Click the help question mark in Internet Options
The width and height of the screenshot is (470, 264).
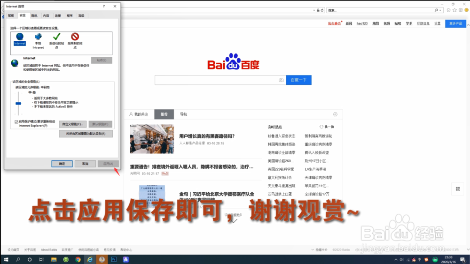104,6
